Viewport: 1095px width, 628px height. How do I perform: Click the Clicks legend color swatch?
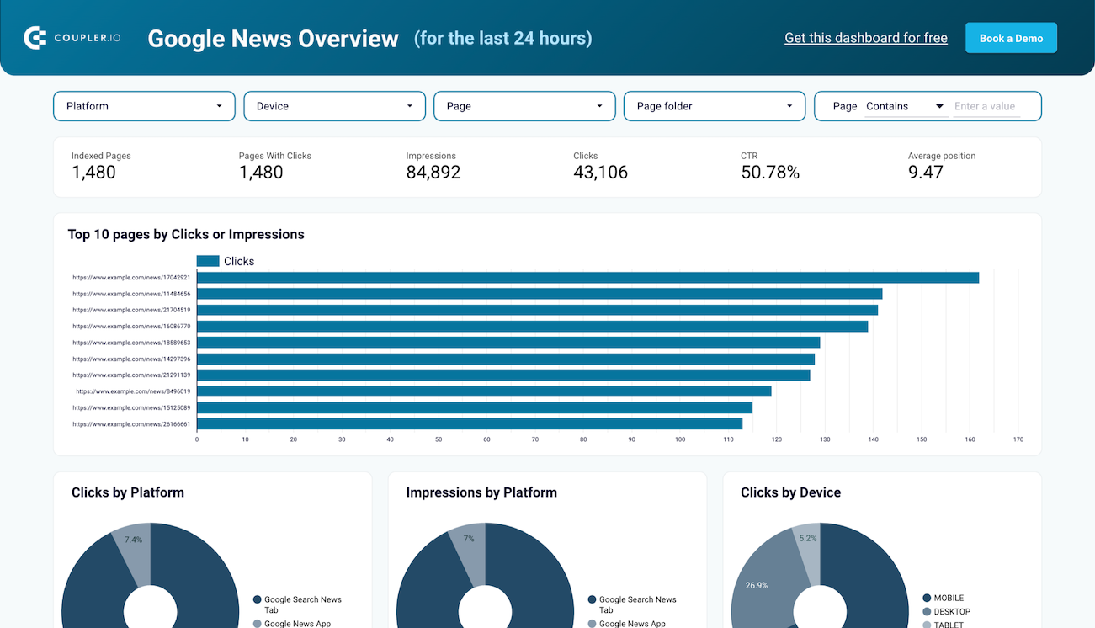pyautogui.click(x=208, y=261)
